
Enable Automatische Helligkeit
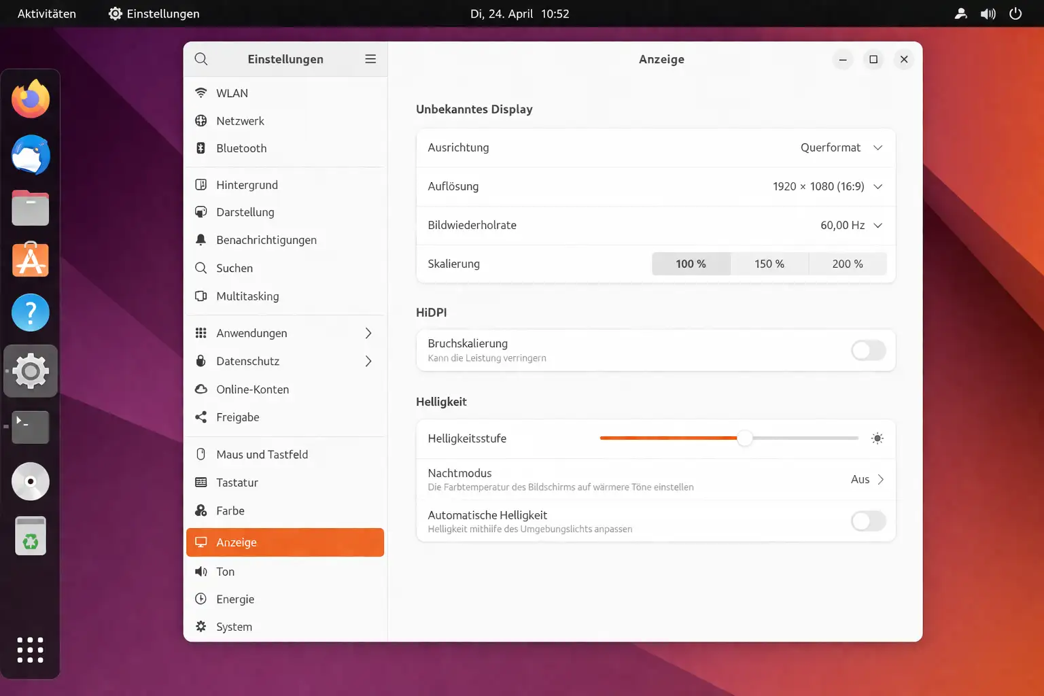(x=868, y=521)
